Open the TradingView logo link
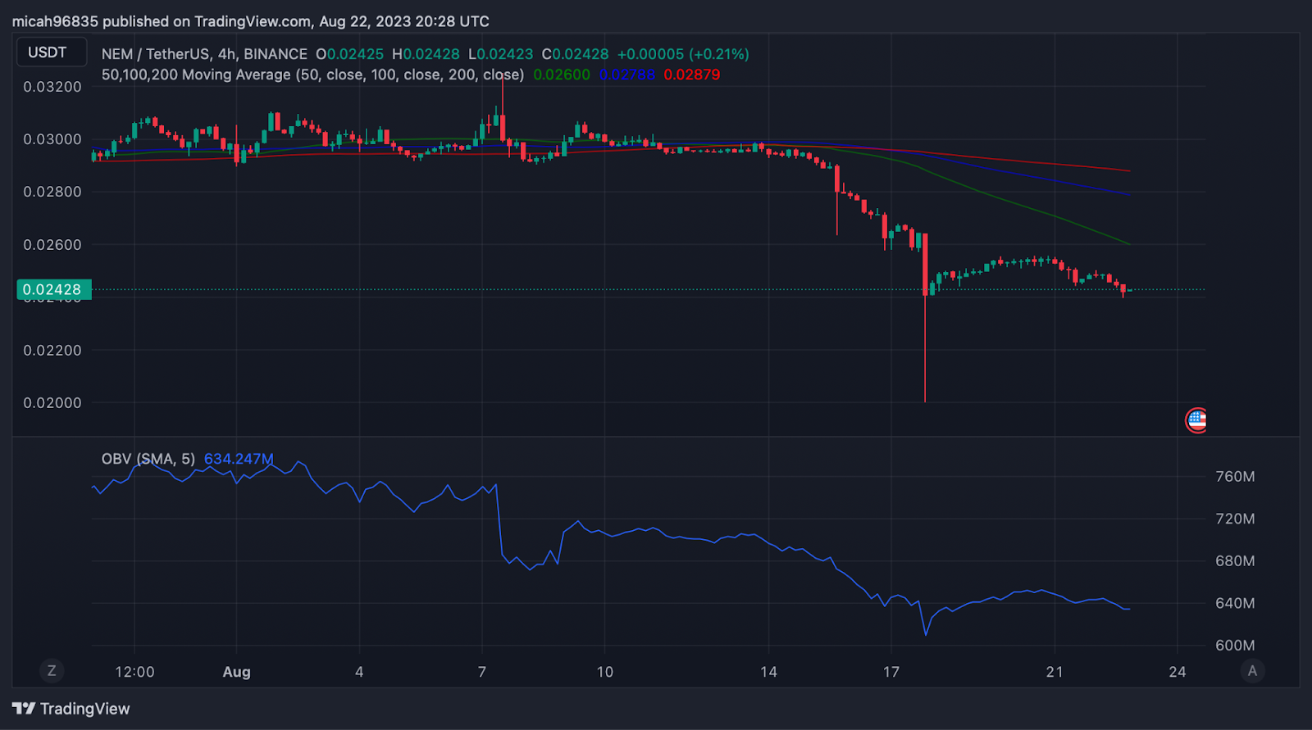This screenshot has width=1312, height=730. pos(71,709)
